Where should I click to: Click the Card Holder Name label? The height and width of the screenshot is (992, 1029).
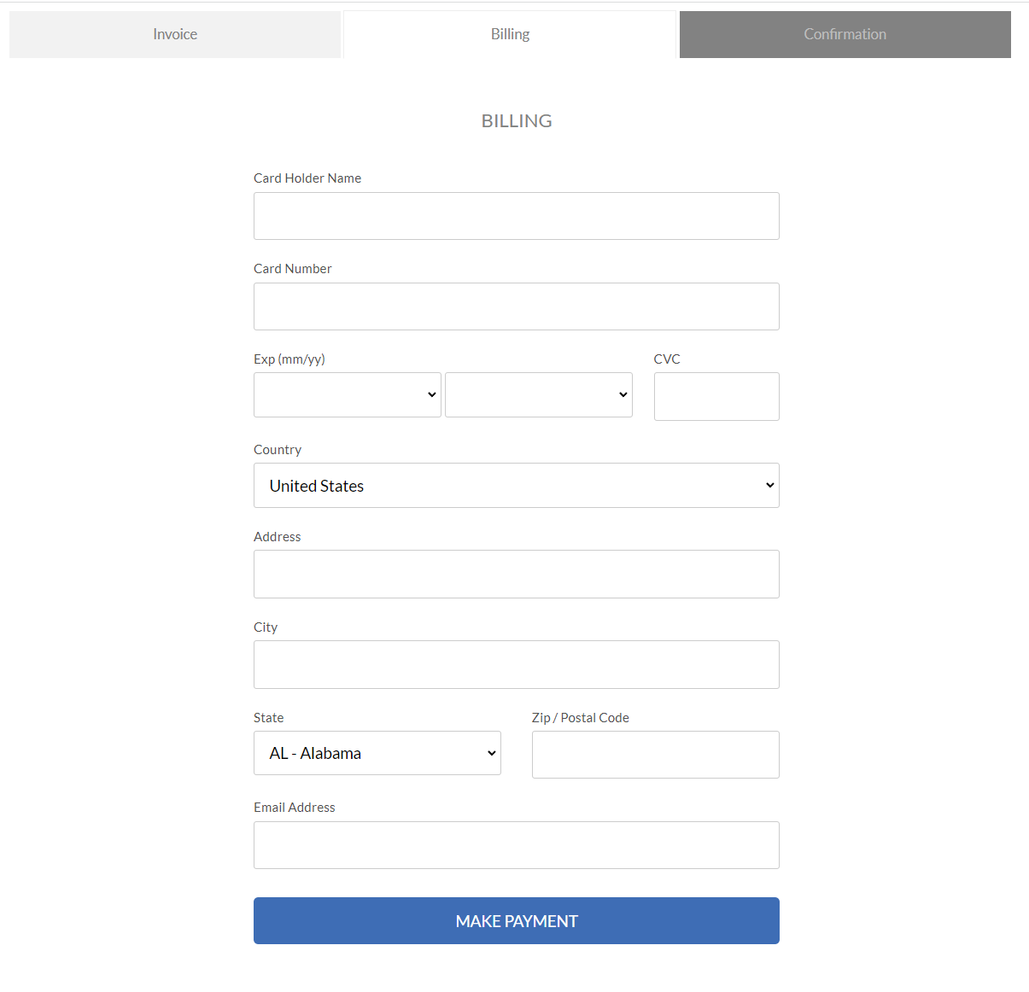click(x=307, y=178)
